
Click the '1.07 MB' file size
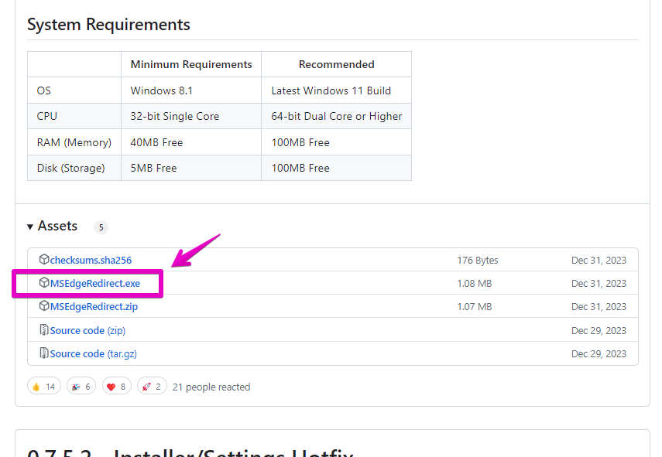click(475, 306)
